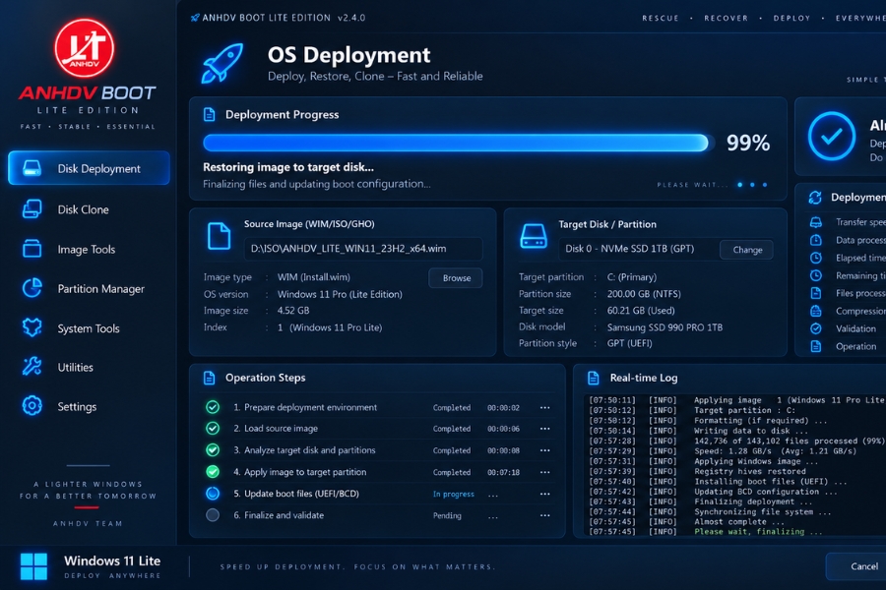Click the in-progress spinner for step 5
886x590 pixels.
(x=213, y=494)
